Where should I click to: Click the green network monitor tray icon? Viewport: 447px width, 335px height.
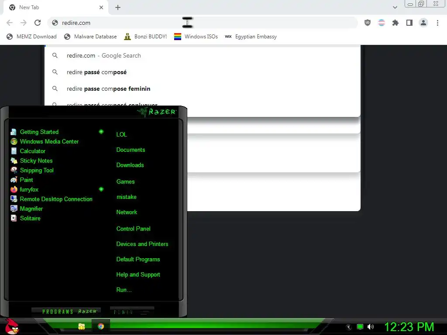click(360, 327)
